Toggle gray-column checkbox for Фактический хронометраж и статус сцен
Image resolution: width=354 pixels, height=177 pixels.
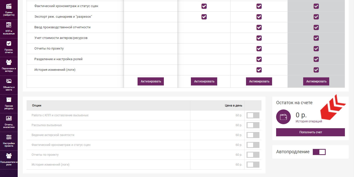point(316,6)
